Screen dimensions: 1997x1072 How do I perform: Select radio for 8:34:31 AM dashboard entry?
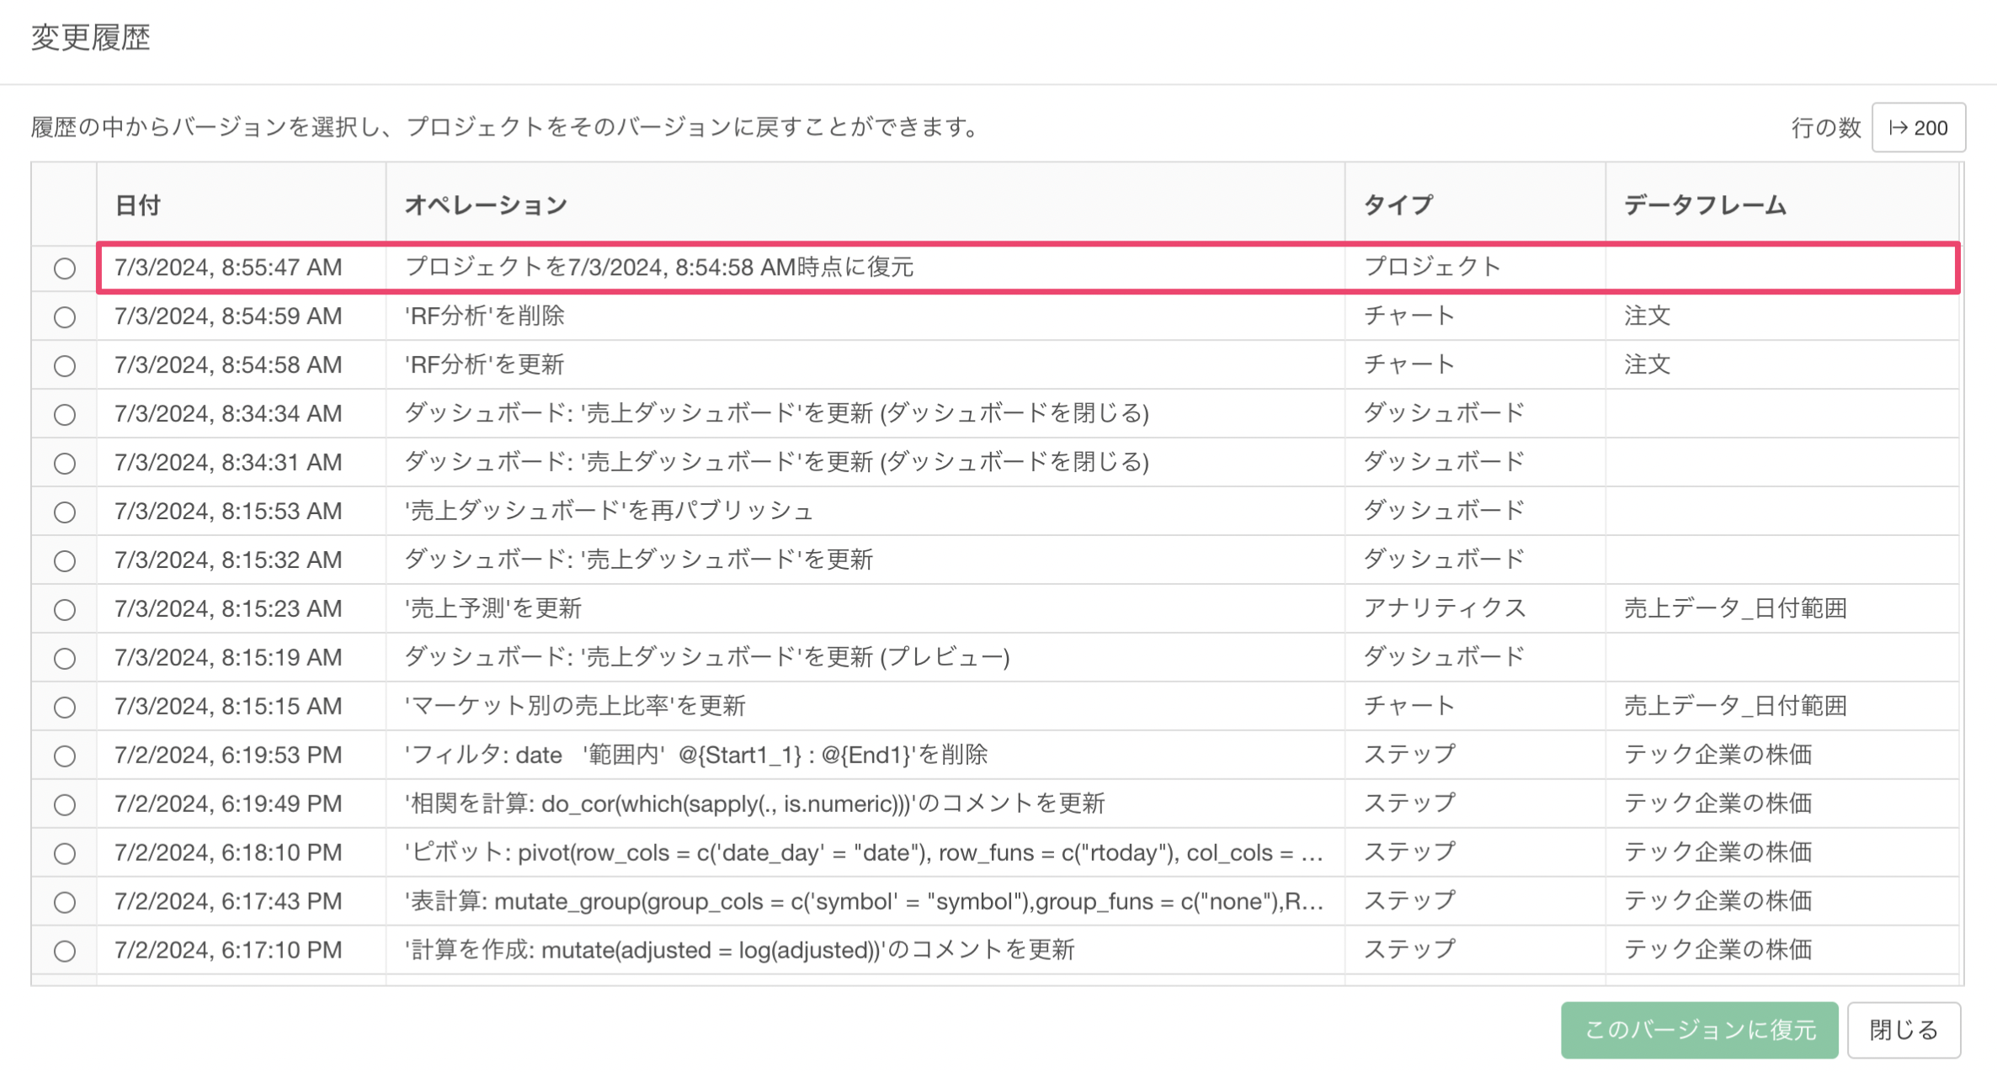click(65, 464)
